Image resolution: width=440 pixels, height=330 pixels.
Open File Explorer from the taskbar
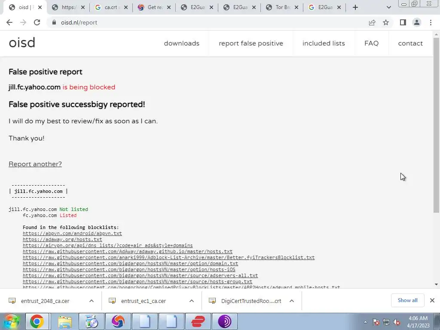coord(65,321)
